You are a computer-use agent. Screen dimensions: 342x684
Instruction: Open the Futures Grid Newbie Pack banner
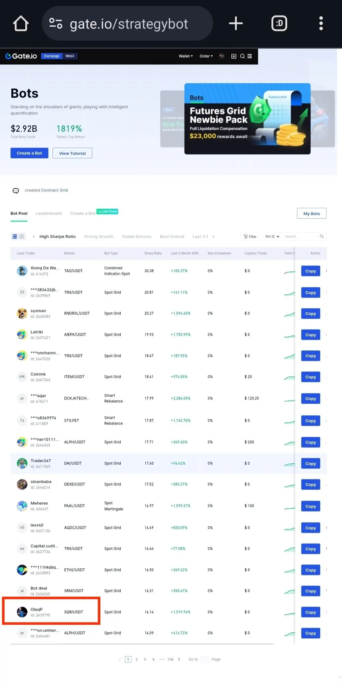pos(247,119)
